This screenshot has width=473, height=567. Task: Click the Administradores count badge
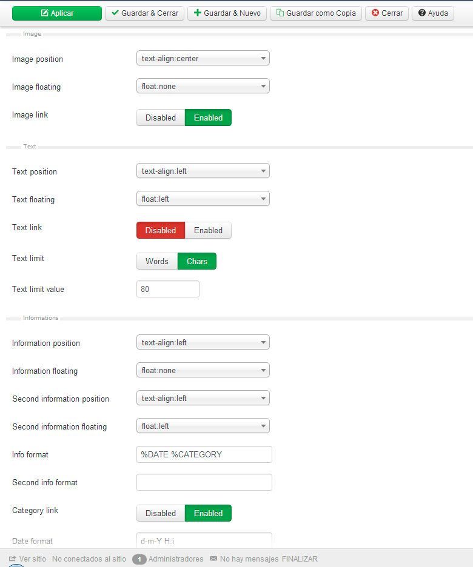pos(139,559)
